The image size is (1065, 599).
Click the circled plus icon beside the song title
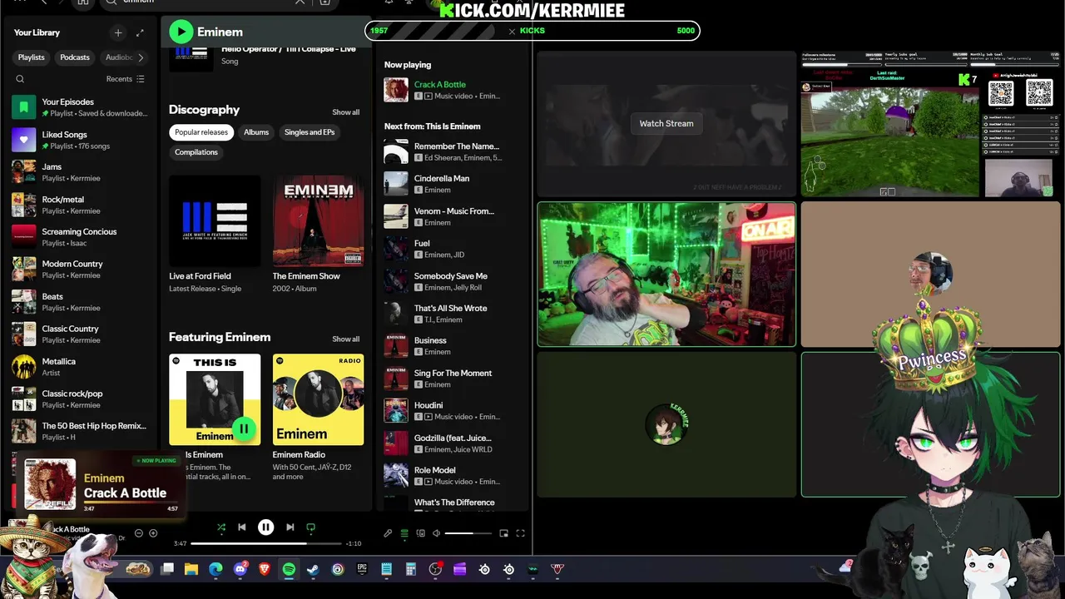tap(153, 533)
